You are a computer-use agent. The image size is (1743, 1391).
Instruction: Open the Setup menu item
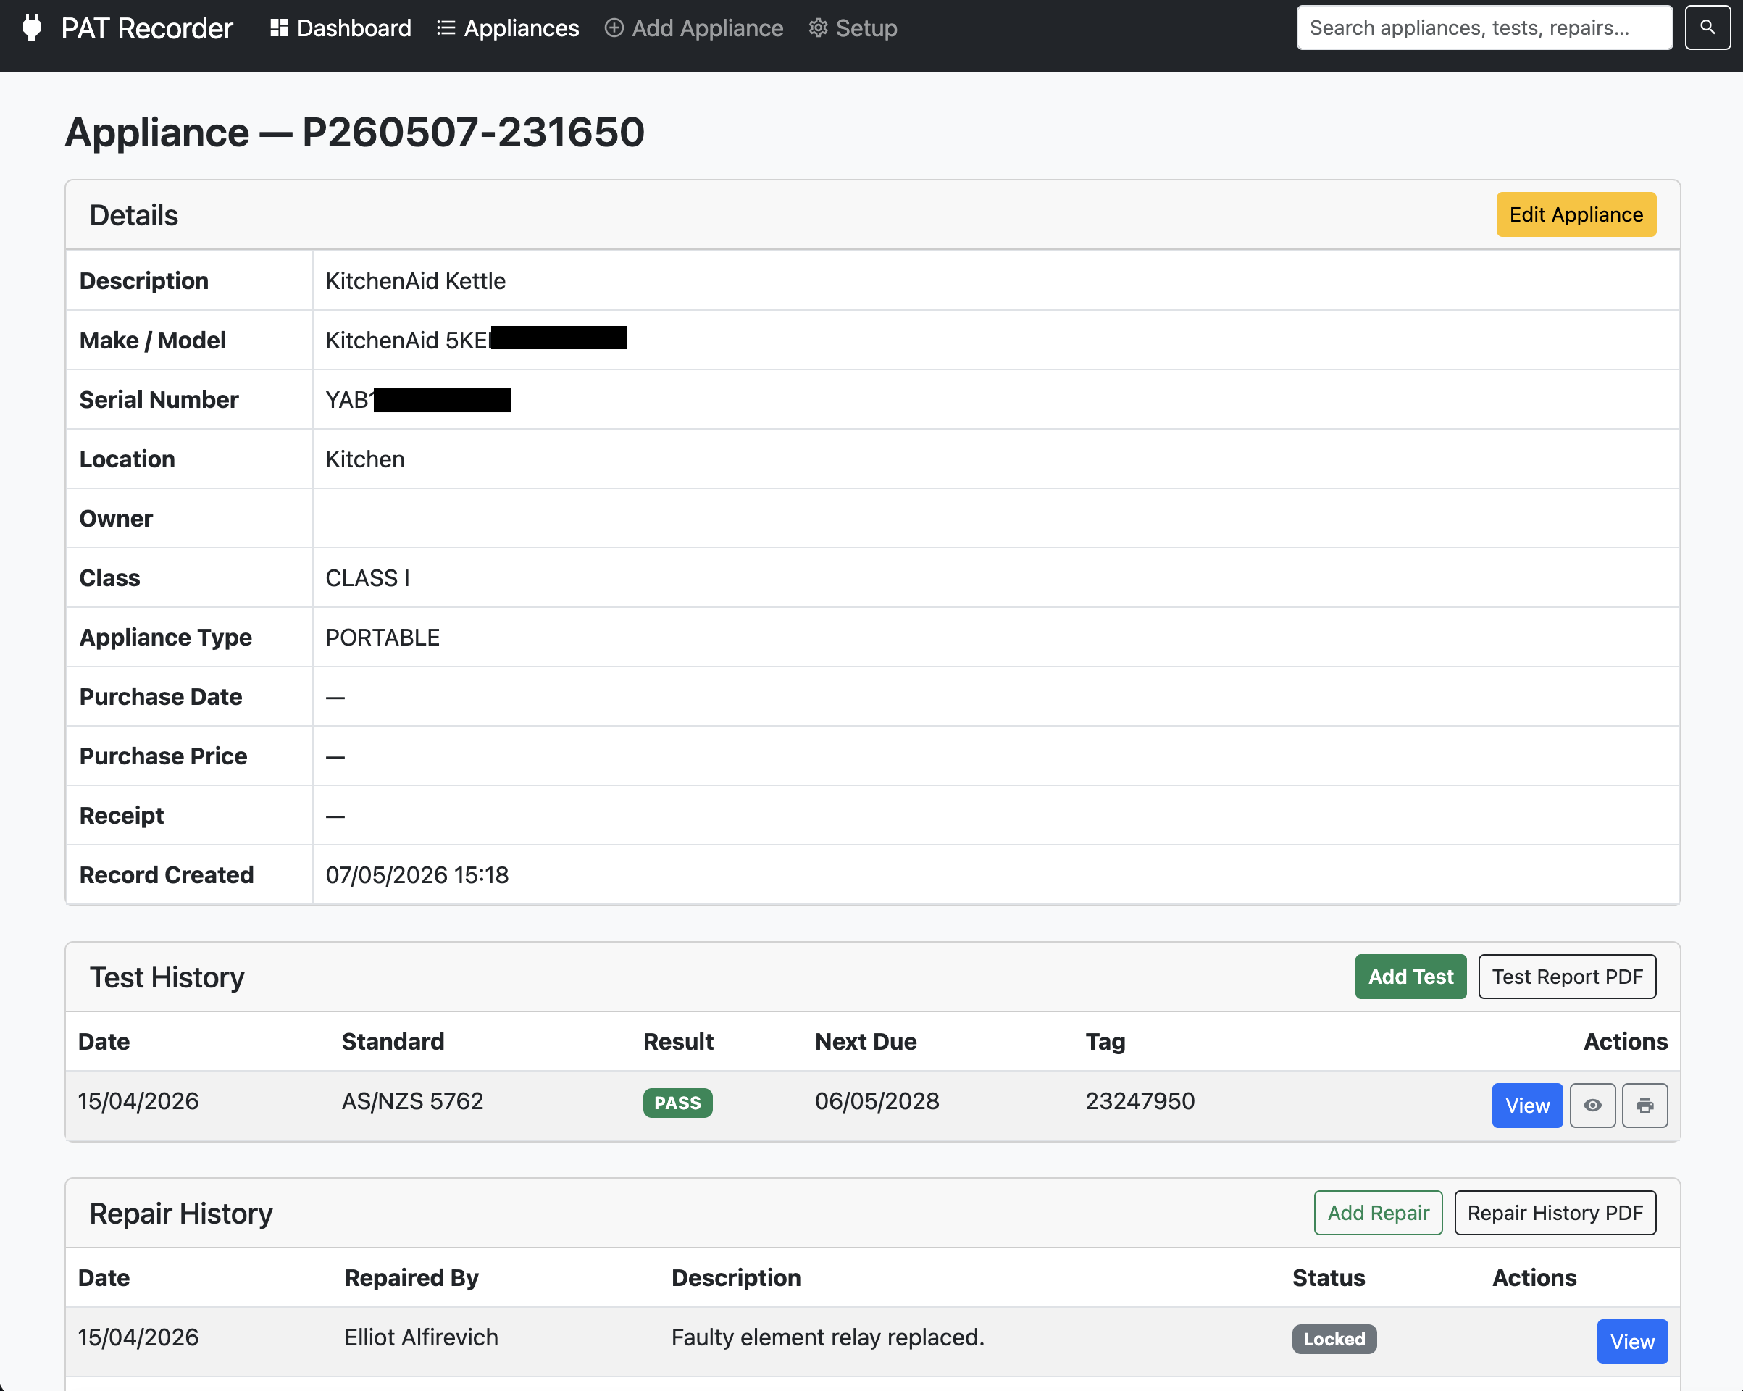(853, 28)
